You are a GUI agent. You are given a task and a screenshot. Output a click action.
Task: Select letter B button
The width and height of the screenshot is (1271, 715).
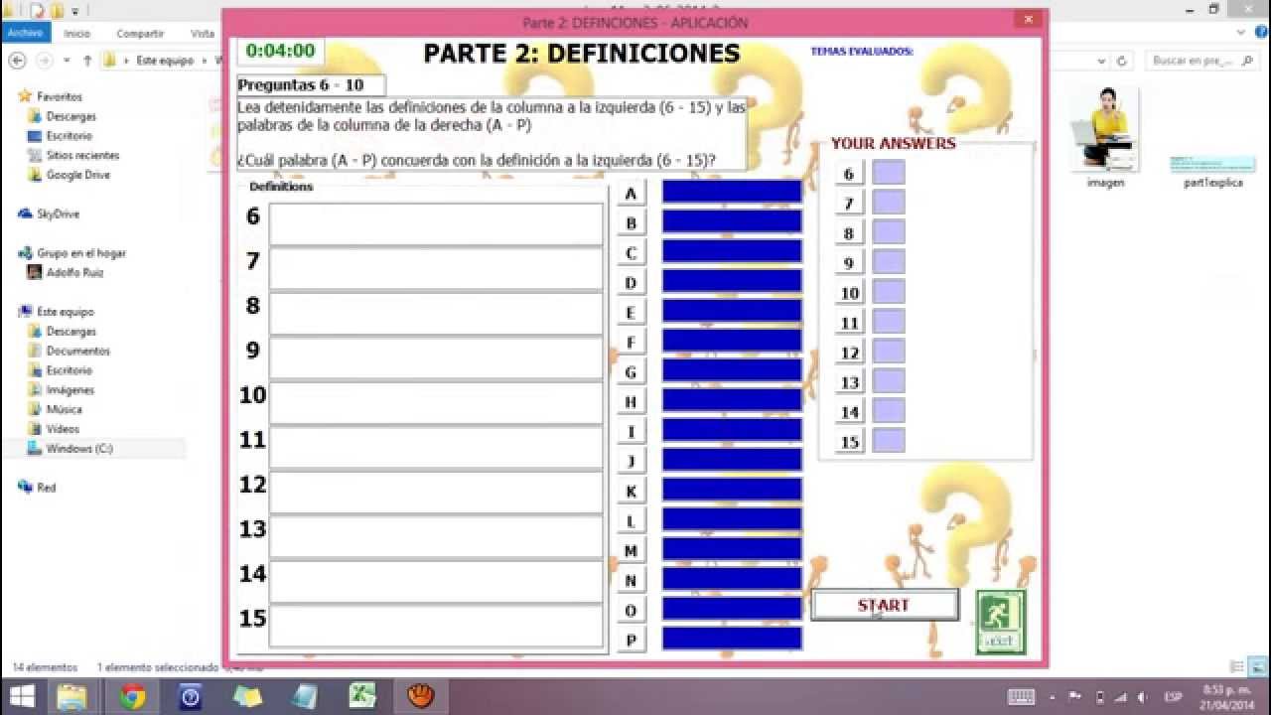631,223
